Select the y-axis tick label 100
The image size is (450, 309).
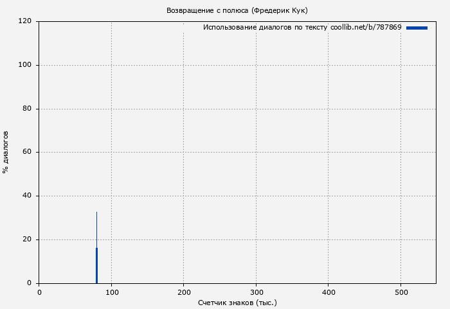pos(26,65)
